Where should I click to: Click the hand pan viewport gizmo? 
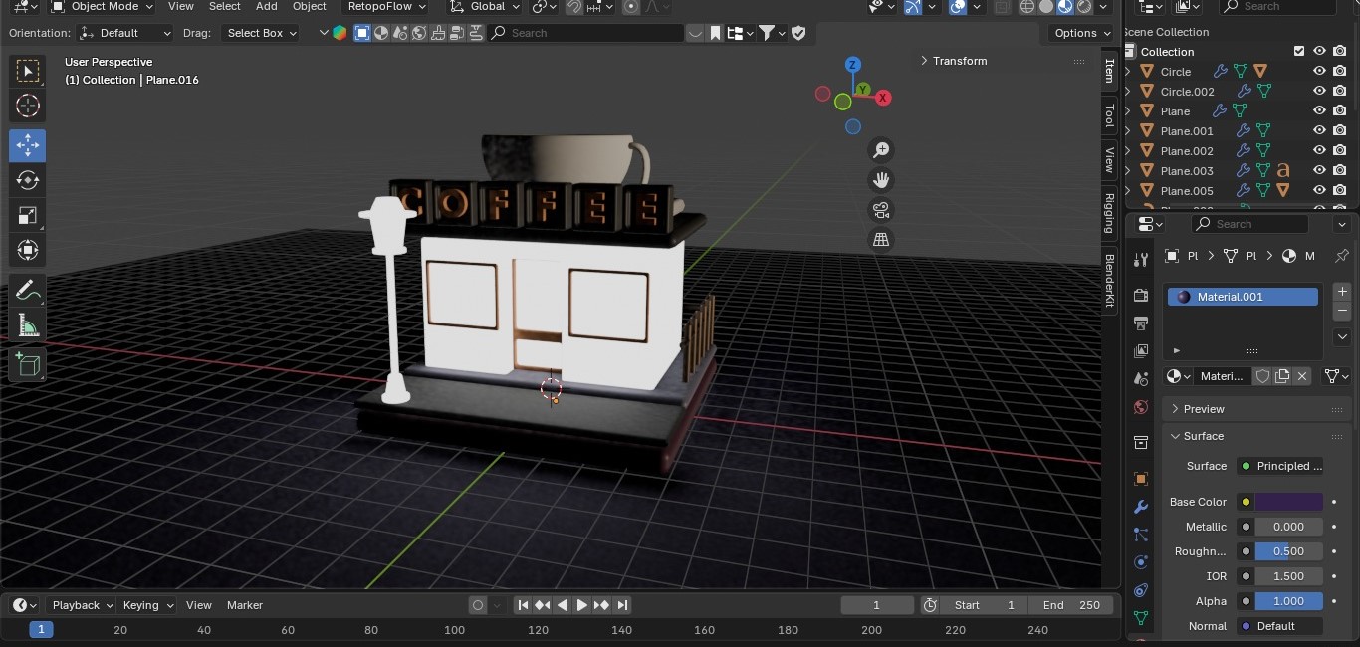coord(881,180)
